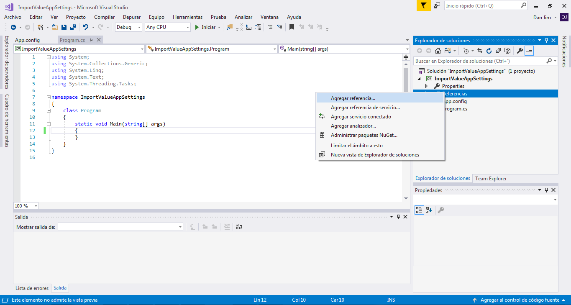Image resolution: width=571 pixels, height=305 pixels.
Task: Open the Any CPU platform dropdown
Action: tap(167, 27)
